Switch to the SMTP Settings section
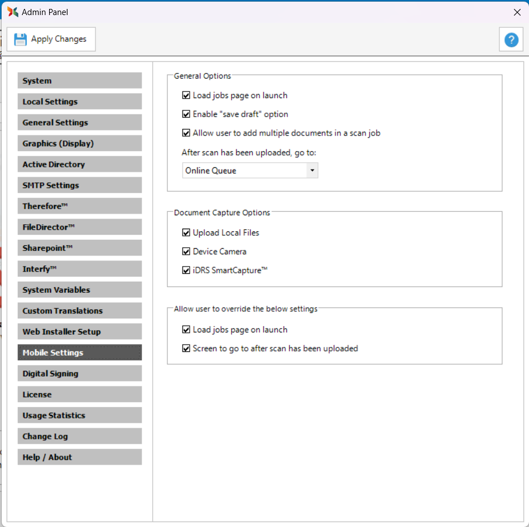The width and height of the screenshot is (529, 527). (79, 185)
